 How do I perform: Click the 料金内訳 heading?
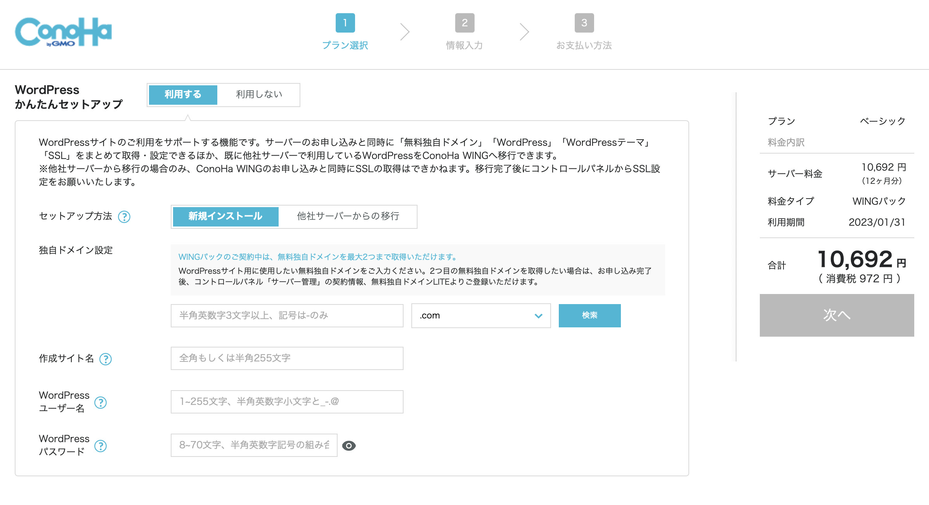(x=786, y=142)
